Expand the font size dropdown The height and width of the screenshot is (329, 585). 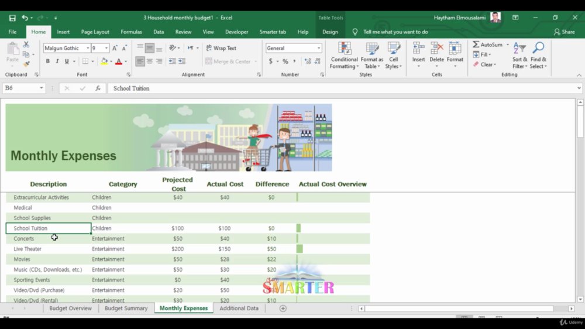(106, 48)
